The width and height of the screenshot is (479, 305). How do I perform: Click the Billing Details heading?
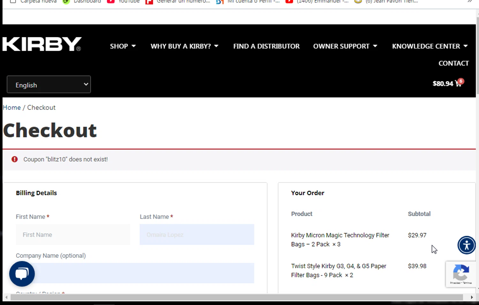(x=36, y=193)
